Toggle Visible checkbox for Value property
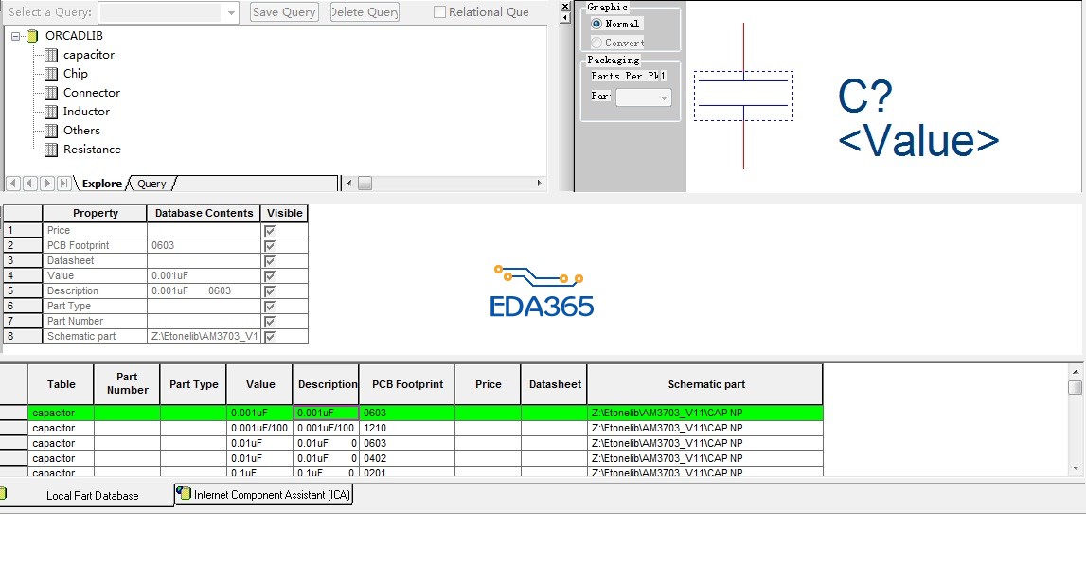 tap(270, 275)
